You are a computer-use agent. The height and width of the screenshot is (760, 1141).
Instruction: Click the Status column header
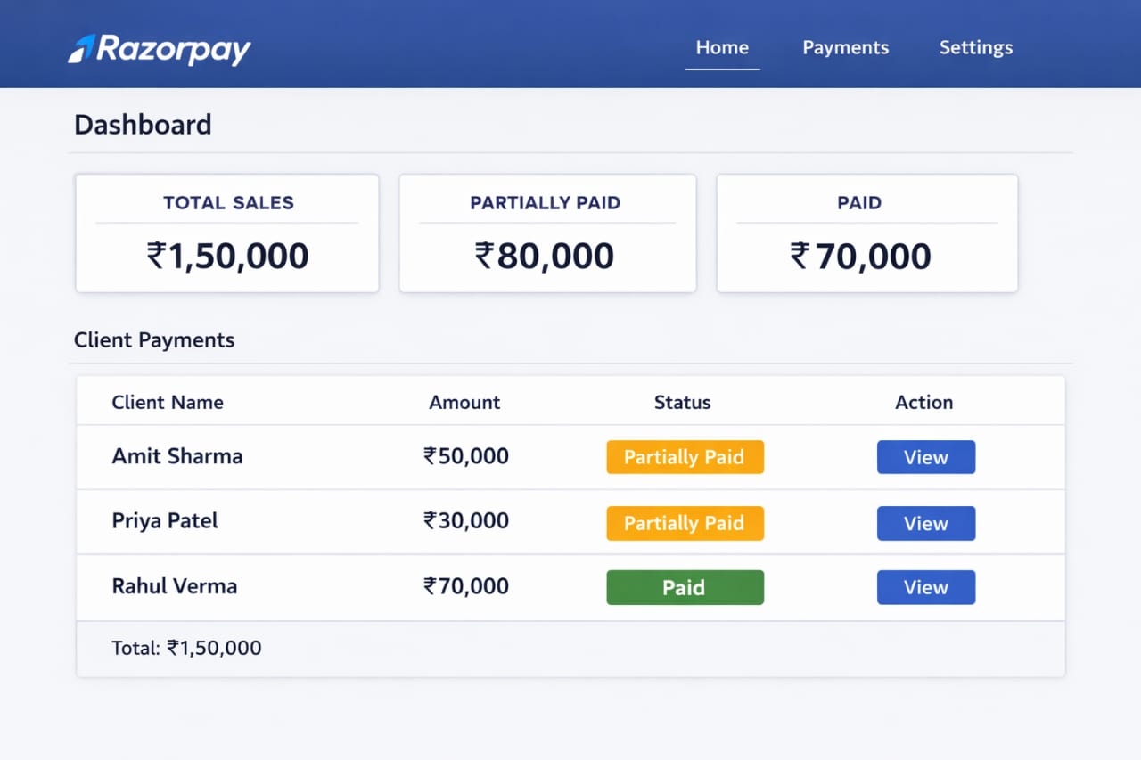(x=682, y=402)
